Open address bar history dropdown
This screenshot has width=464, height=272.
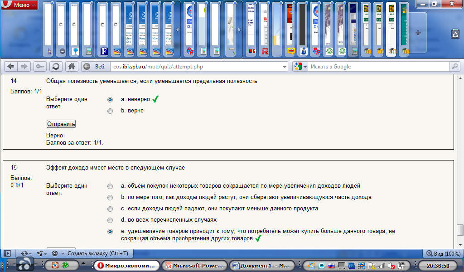pos(285,67)
